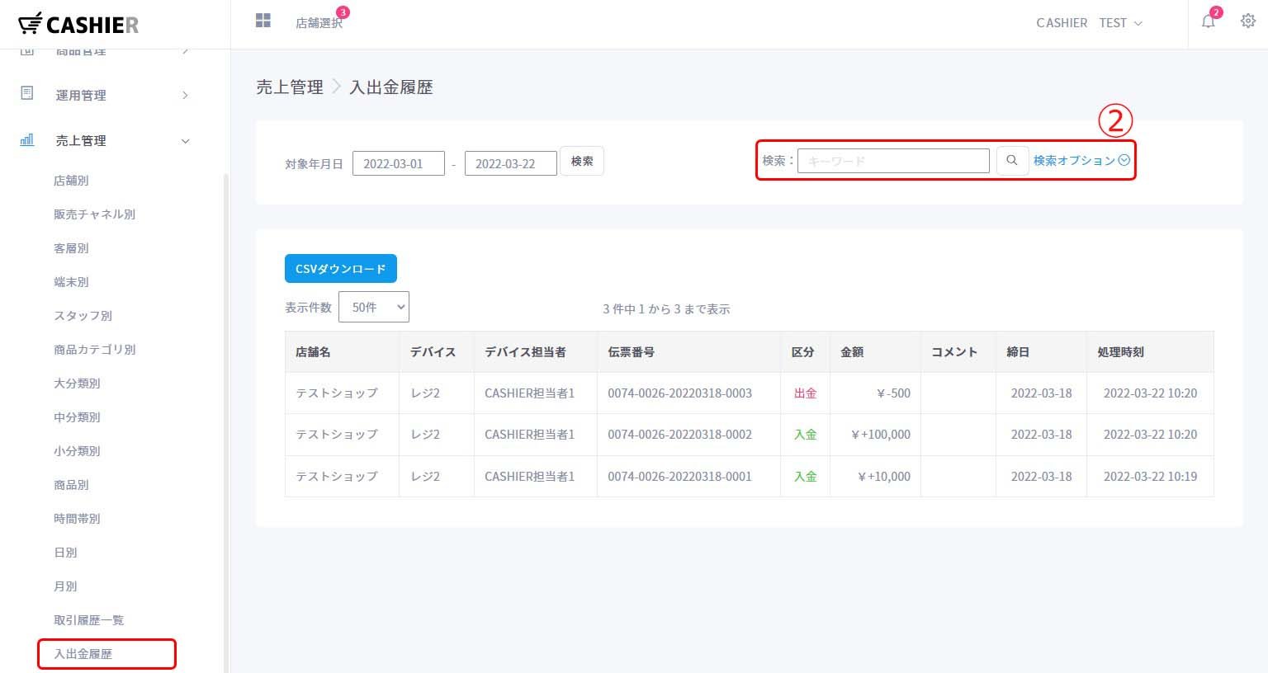The height and width of the screenshot is (673, 1268).
Task: Select 取引履歴一覧 in the sidebar
Action: 88,620
